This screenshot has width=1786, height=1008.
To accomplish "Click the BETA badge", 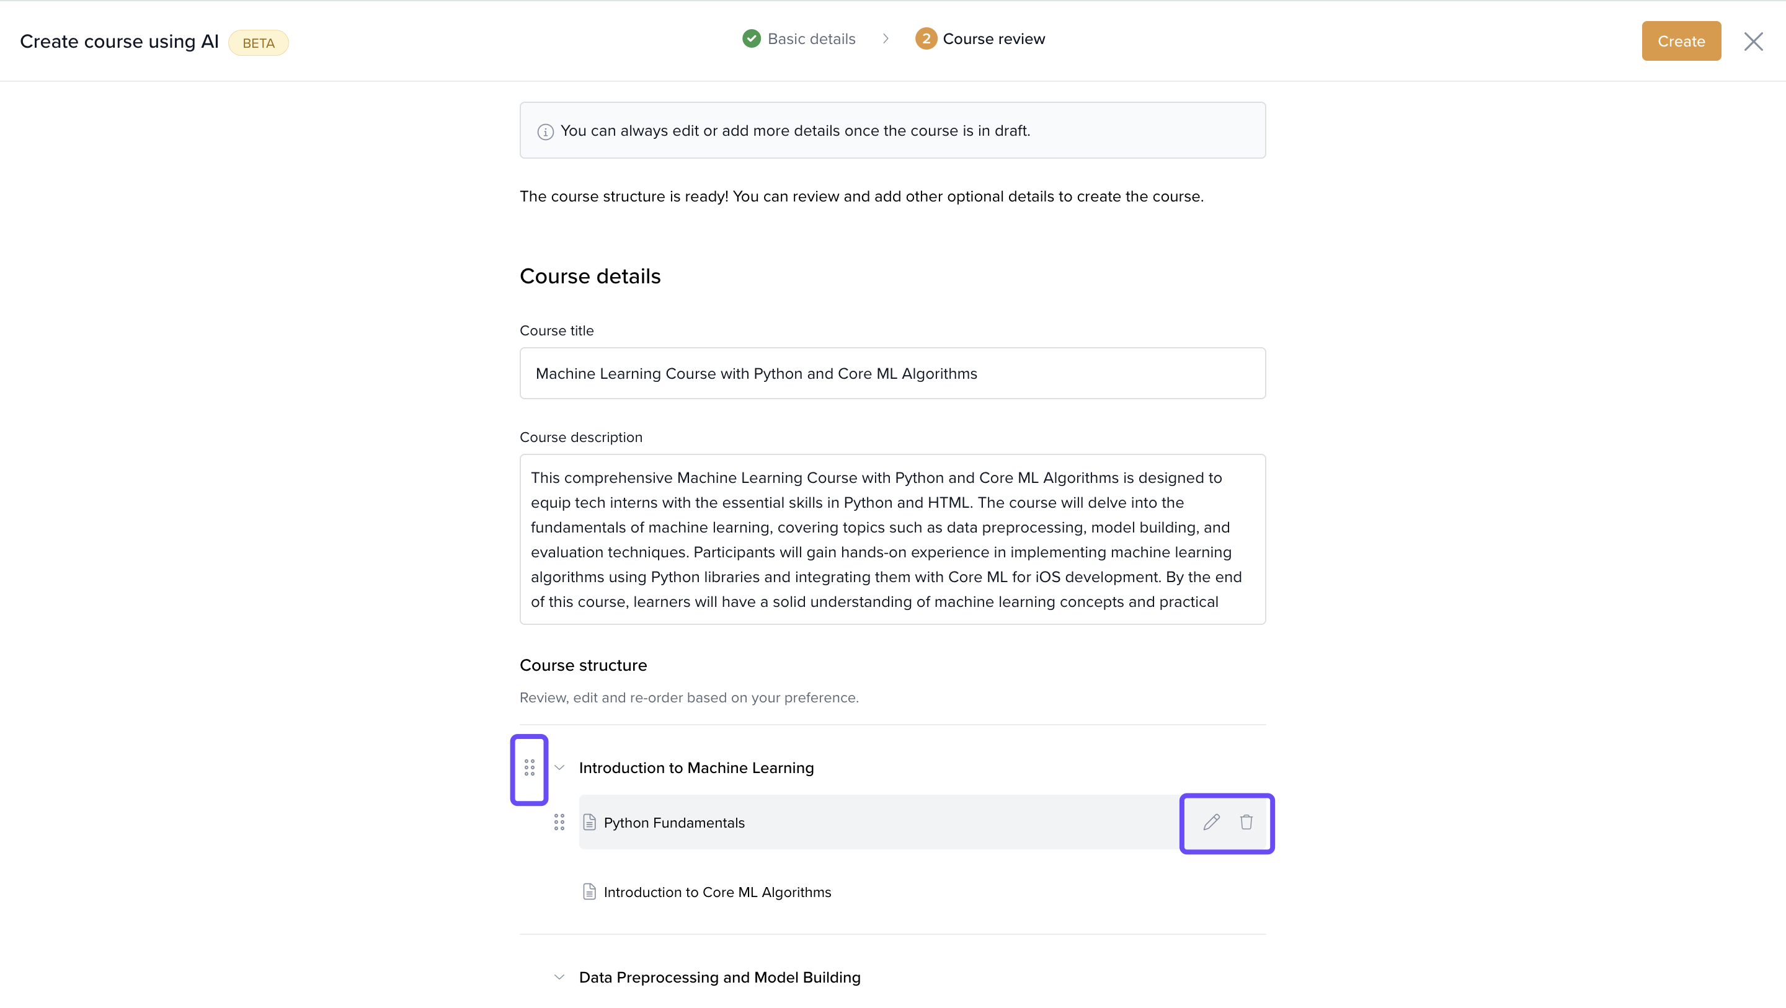I will [x=258, y=43].
